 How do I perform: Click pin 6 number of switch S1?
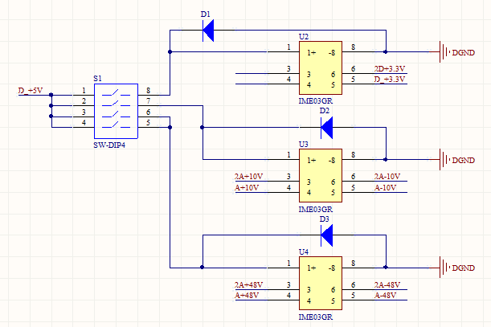(x=149, y=112)
